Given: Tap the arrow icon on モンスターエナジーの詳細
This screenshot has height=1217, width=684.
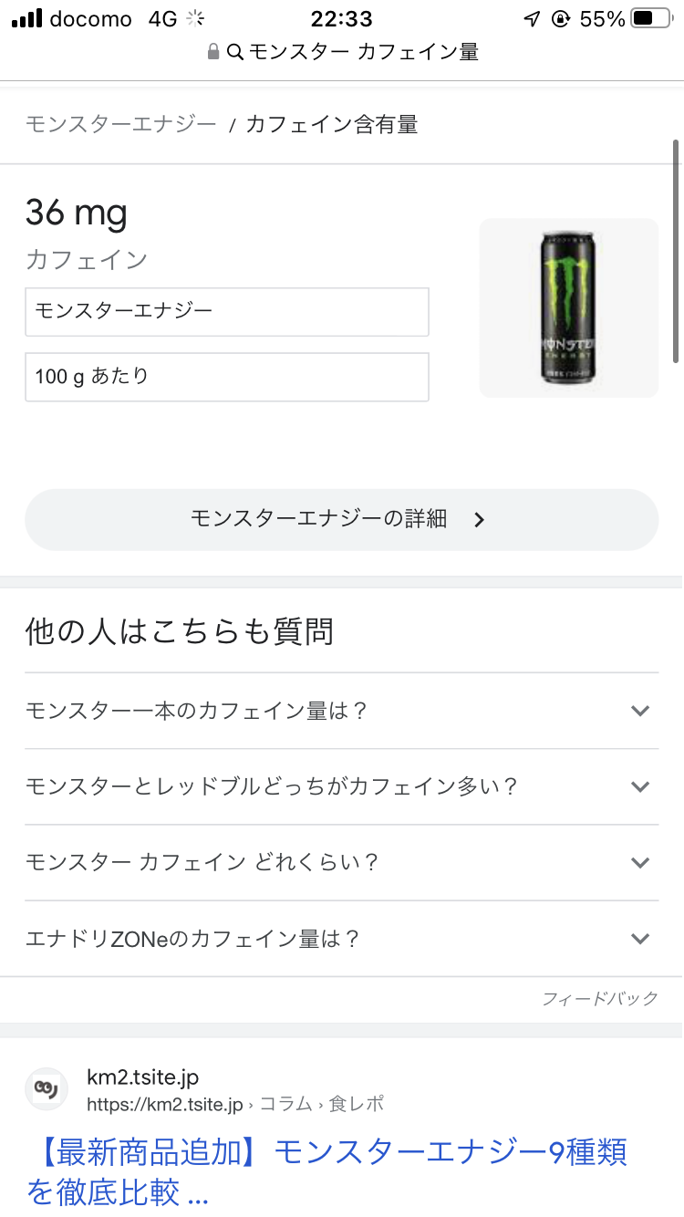Looking at the screenshot, I should pos(480,520).
